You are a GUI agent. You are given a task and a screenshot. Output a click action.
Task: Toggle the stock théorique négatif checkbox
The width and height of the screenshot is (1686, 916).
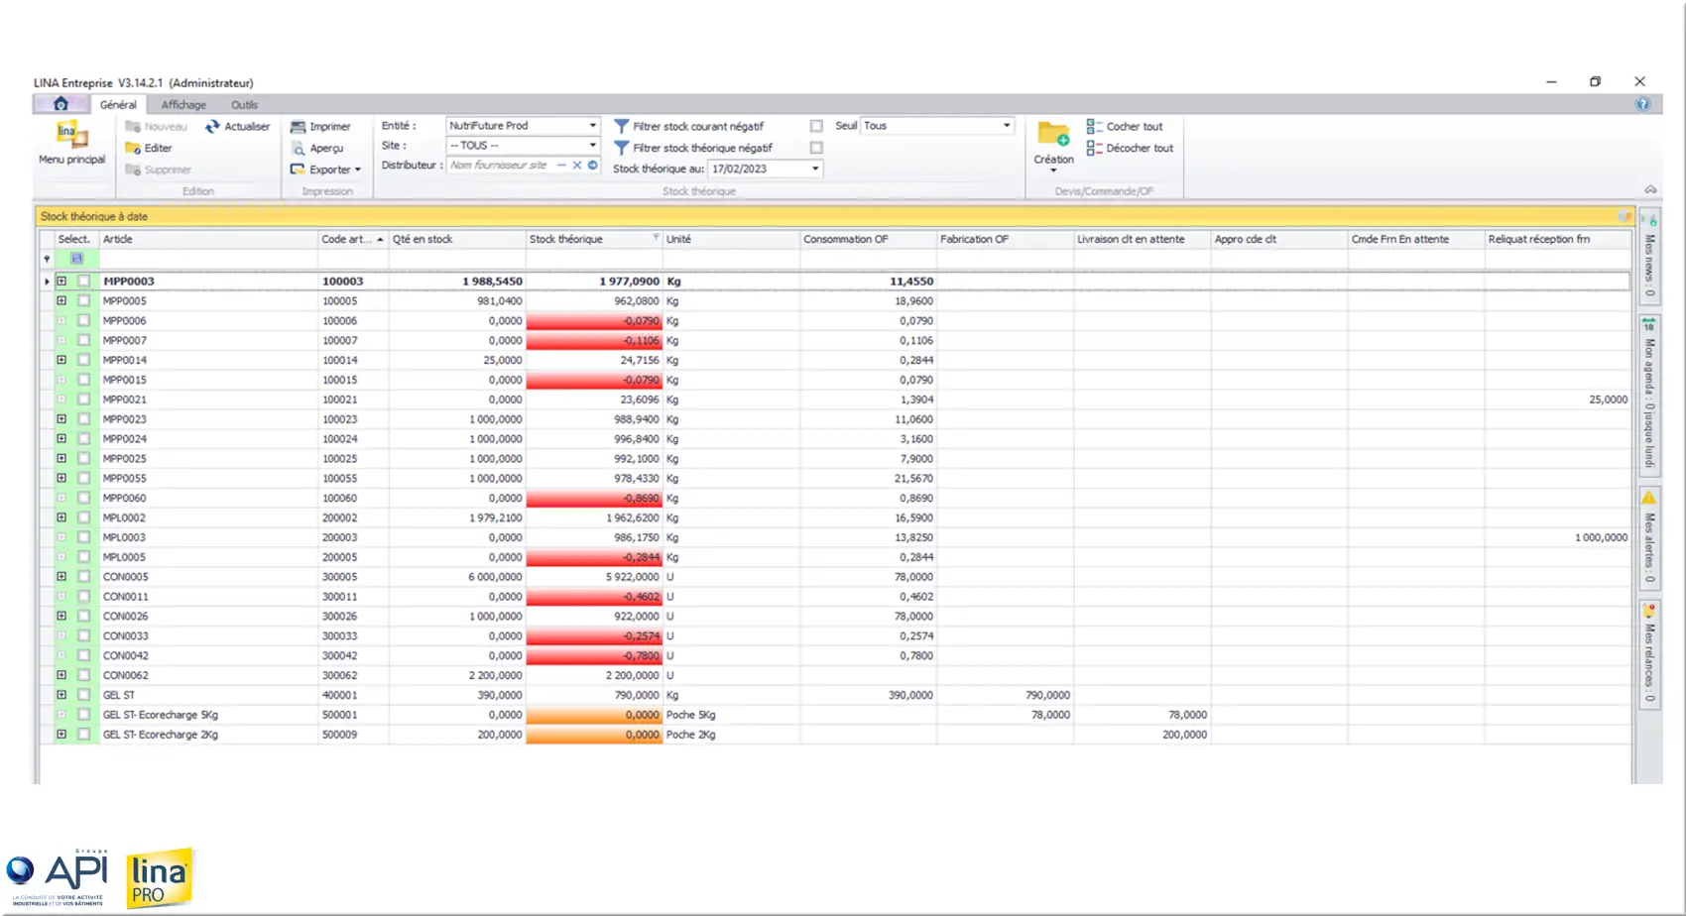(816, 148)
